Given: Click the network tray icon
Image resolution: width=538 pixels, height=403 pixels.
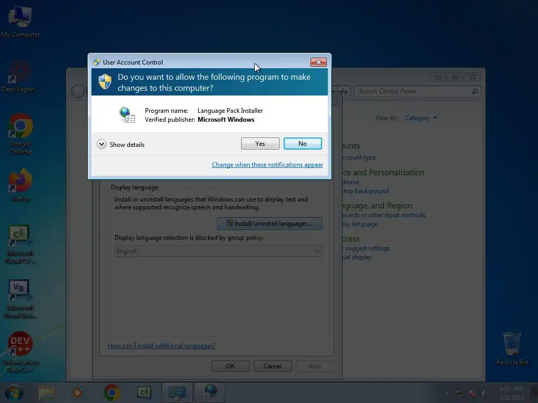Looking at the screenshot, I should (x=460, y=393).
